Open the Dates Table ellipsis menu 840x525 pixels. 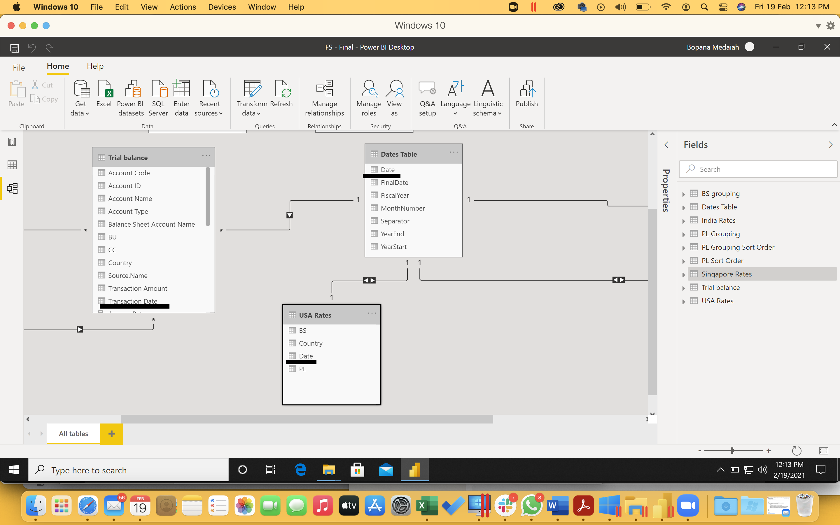(454, 153)
